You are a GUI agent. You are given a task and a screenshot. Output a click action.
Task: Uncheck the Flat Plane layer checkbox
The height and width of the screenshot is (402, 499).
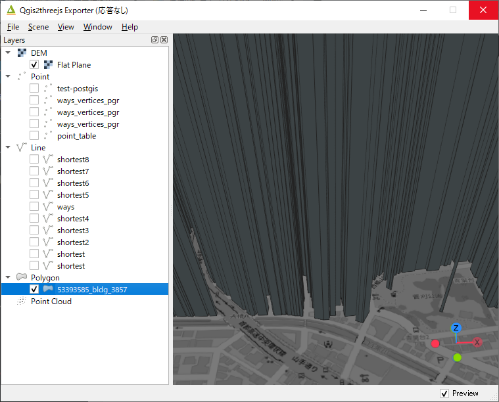34,65
